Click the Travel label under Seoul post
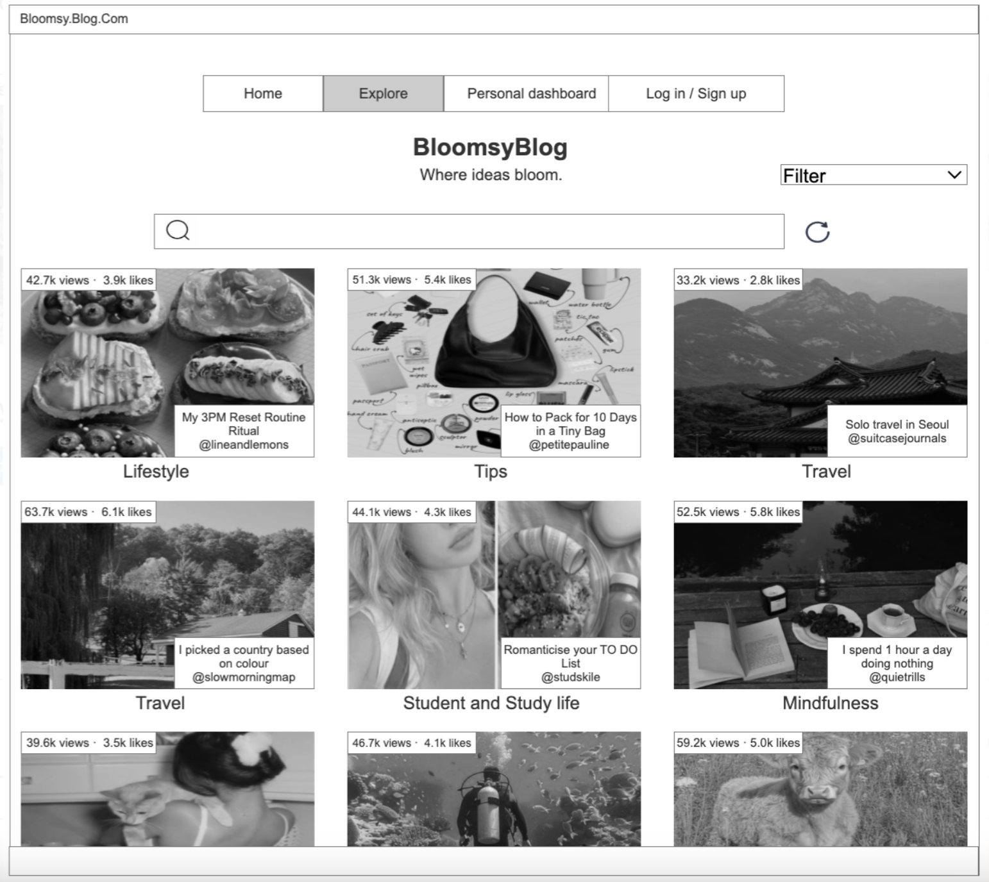This screenshot has height=882, width=989. coord(826,472)
